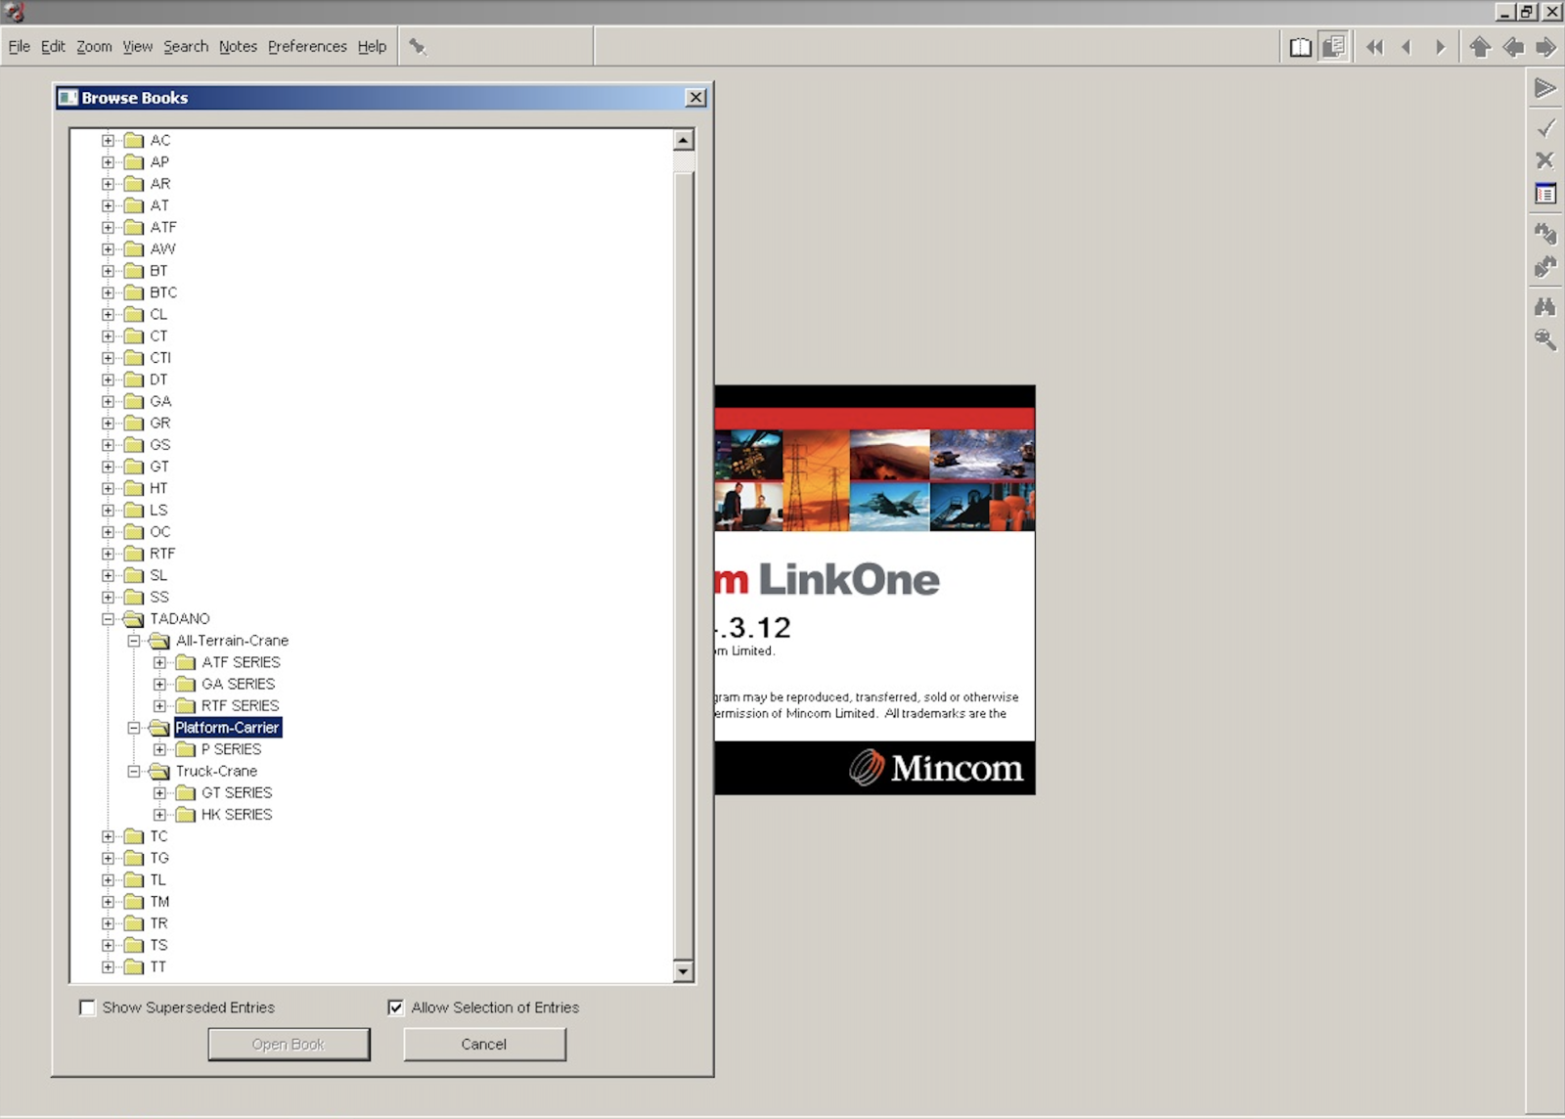Click the open book icon in toolbar

point(1300,47)
